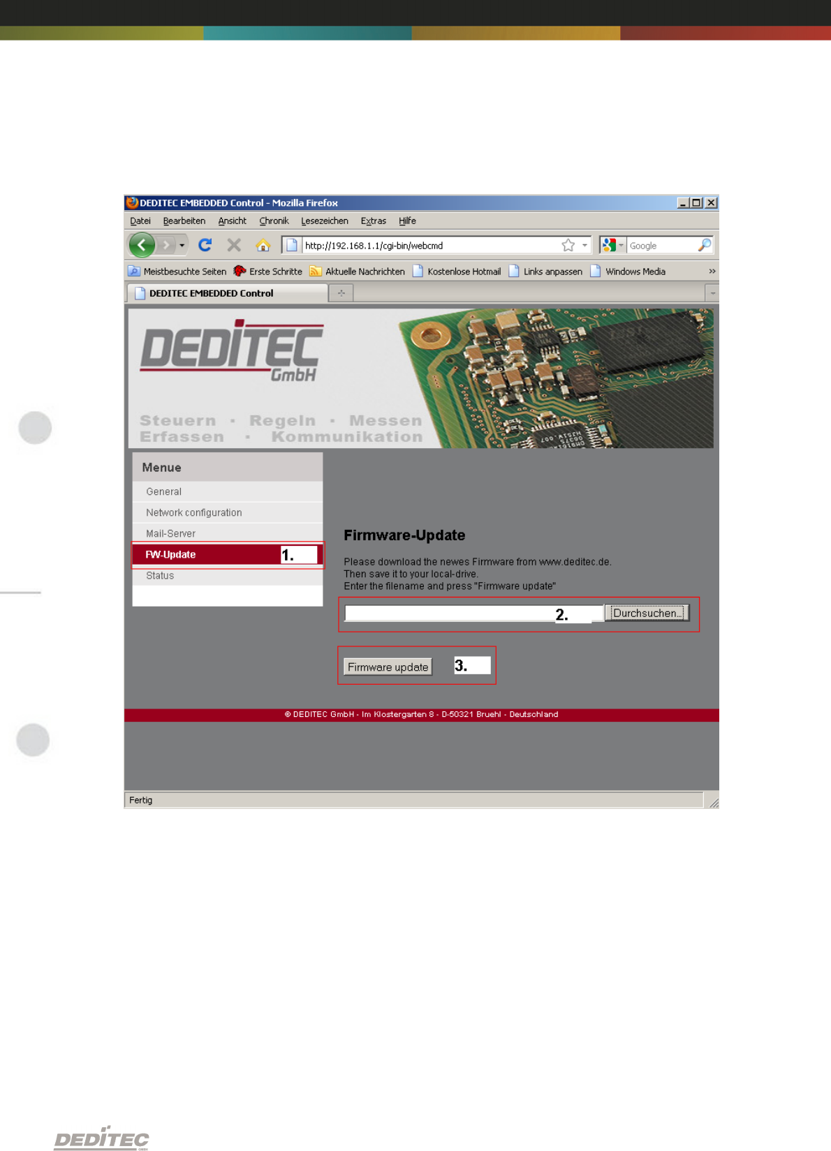Click the 'Fertig' status bar text
831x1151 pixels.
click(x=140, y=800)
